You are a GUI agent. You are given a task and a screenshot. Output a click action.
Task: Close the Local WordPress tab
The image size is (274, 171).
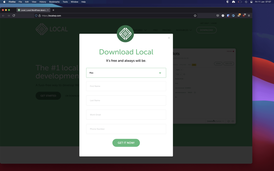point(48,10)
